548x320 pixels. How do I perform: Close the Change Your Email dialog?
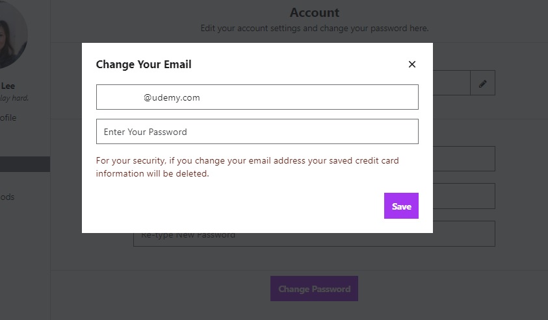click(411, 64)
